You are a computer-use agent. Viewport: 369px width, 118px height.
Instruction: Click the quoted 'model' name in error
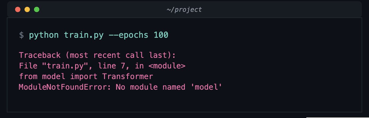pyautogui.click(x=204, y=87)
